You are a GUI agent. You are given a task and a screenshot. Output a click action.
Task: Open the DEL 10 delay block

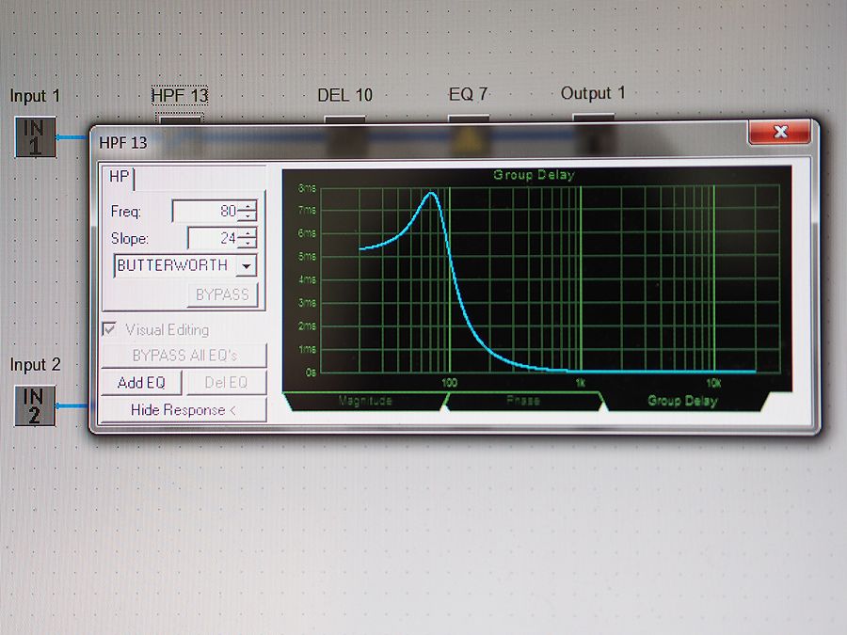[344, 119]
